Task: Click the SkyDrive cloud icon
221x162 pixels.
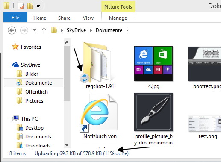Action: point(15,65)
